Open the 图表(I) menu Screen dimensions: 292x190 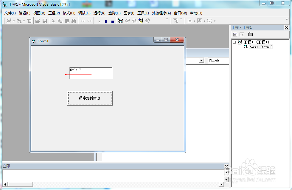pos(129,13)
